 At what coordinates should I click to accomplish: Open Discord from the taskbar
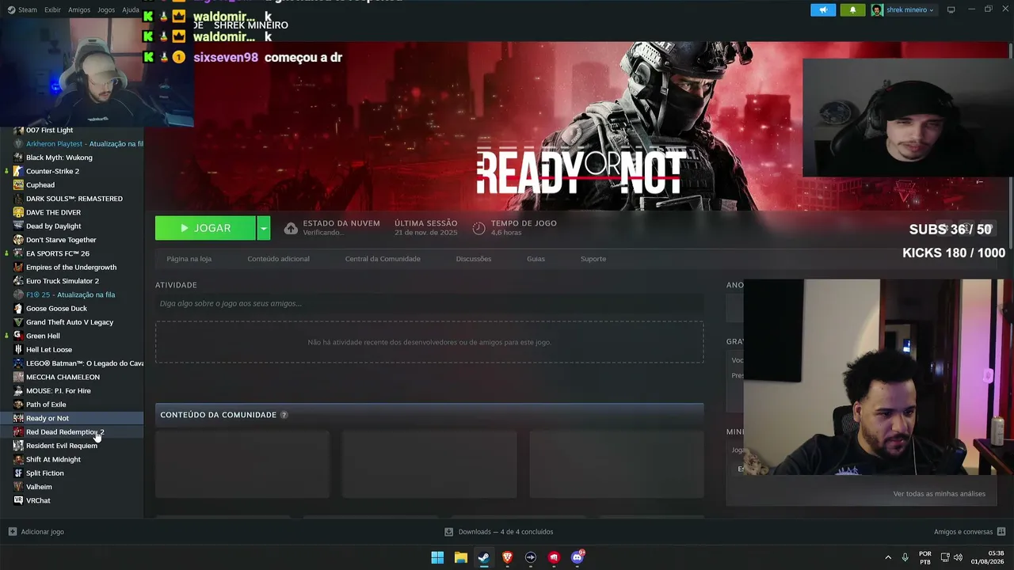pyautogui.click(x=578, y=557)
